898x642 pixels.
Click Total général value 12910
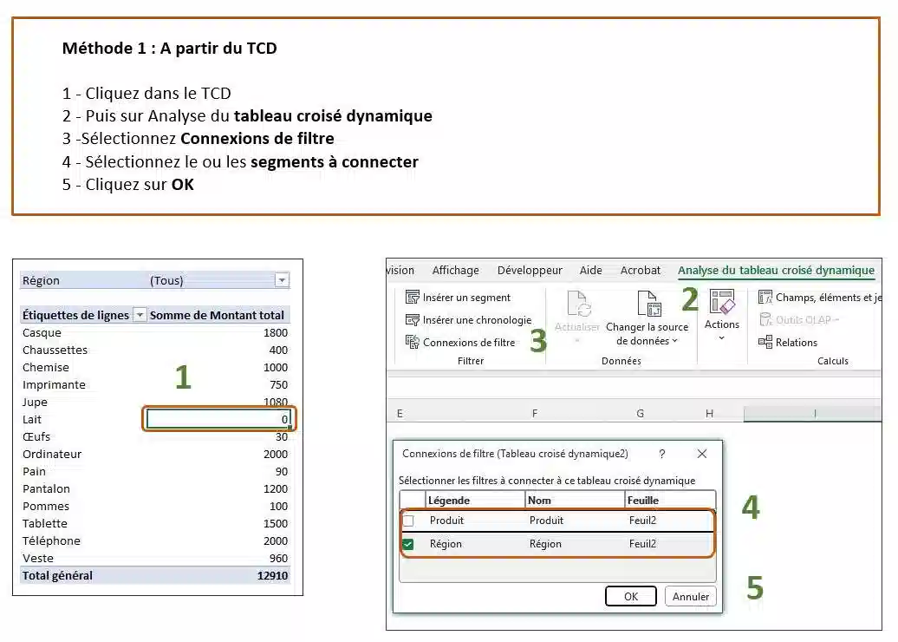[272, 575]
